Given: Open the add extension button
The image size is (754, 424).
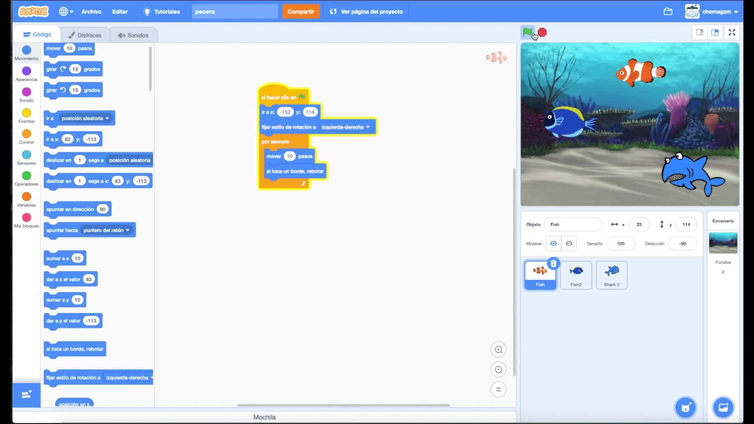Looking at the screenshot, I should pyautogui.click(x=26, y=395).
